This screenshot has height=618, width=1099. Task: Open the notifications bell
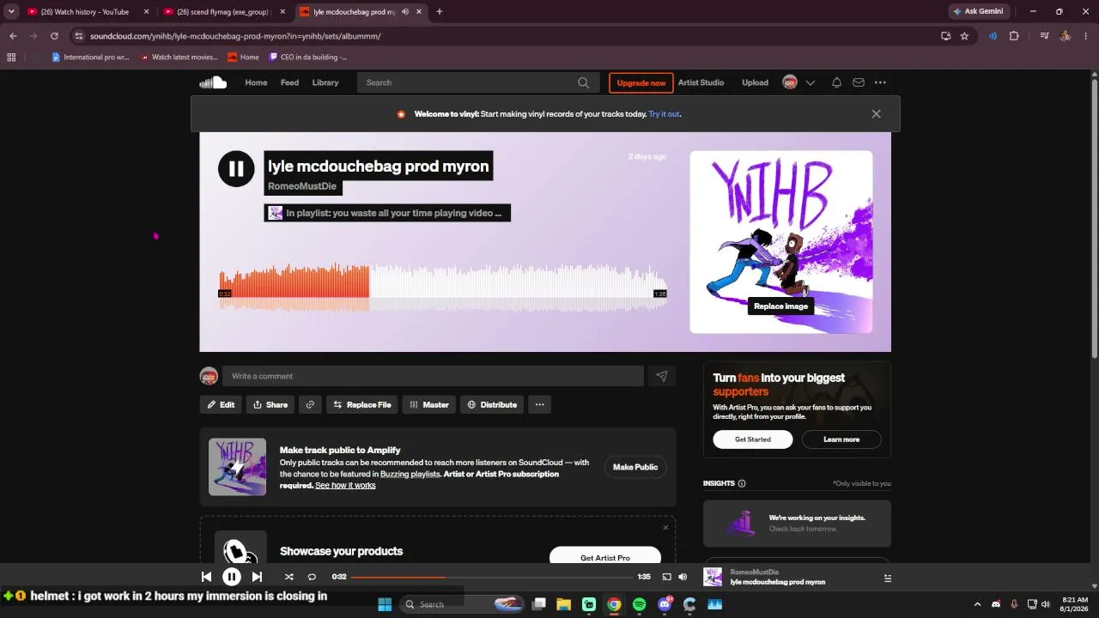click(x=836, y=82)
